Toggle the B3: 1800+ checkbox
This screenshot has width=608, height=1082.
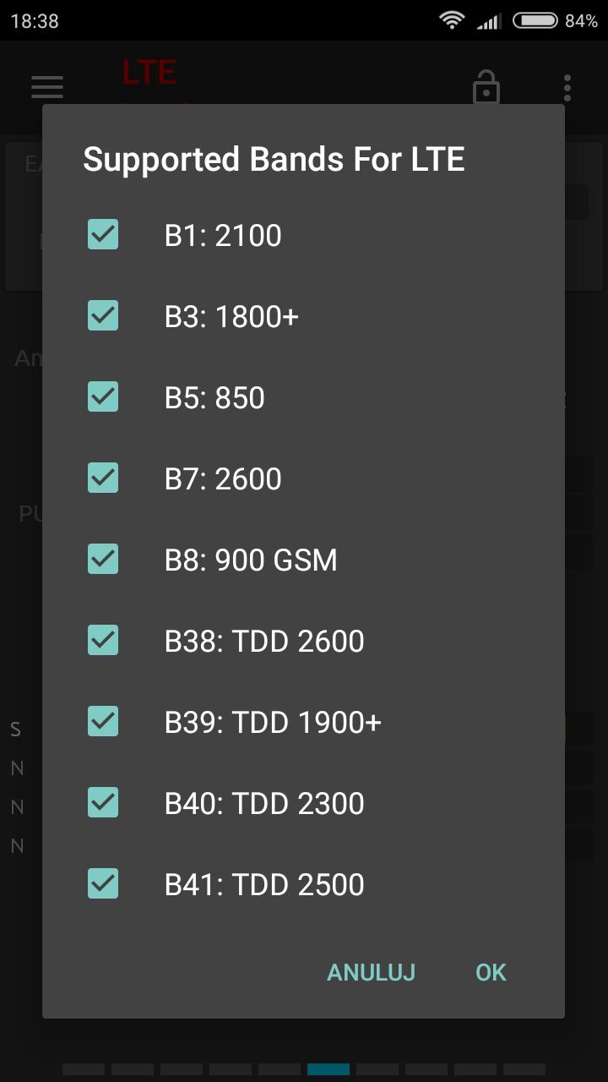tap(103, 316)
